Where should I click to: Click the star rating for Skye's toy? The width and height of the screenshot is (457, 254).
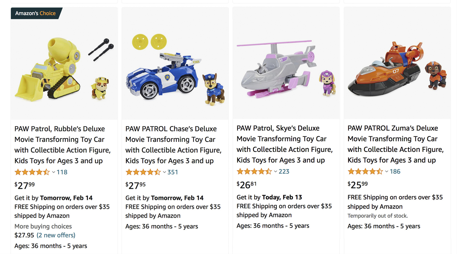(x=254, y=172)
